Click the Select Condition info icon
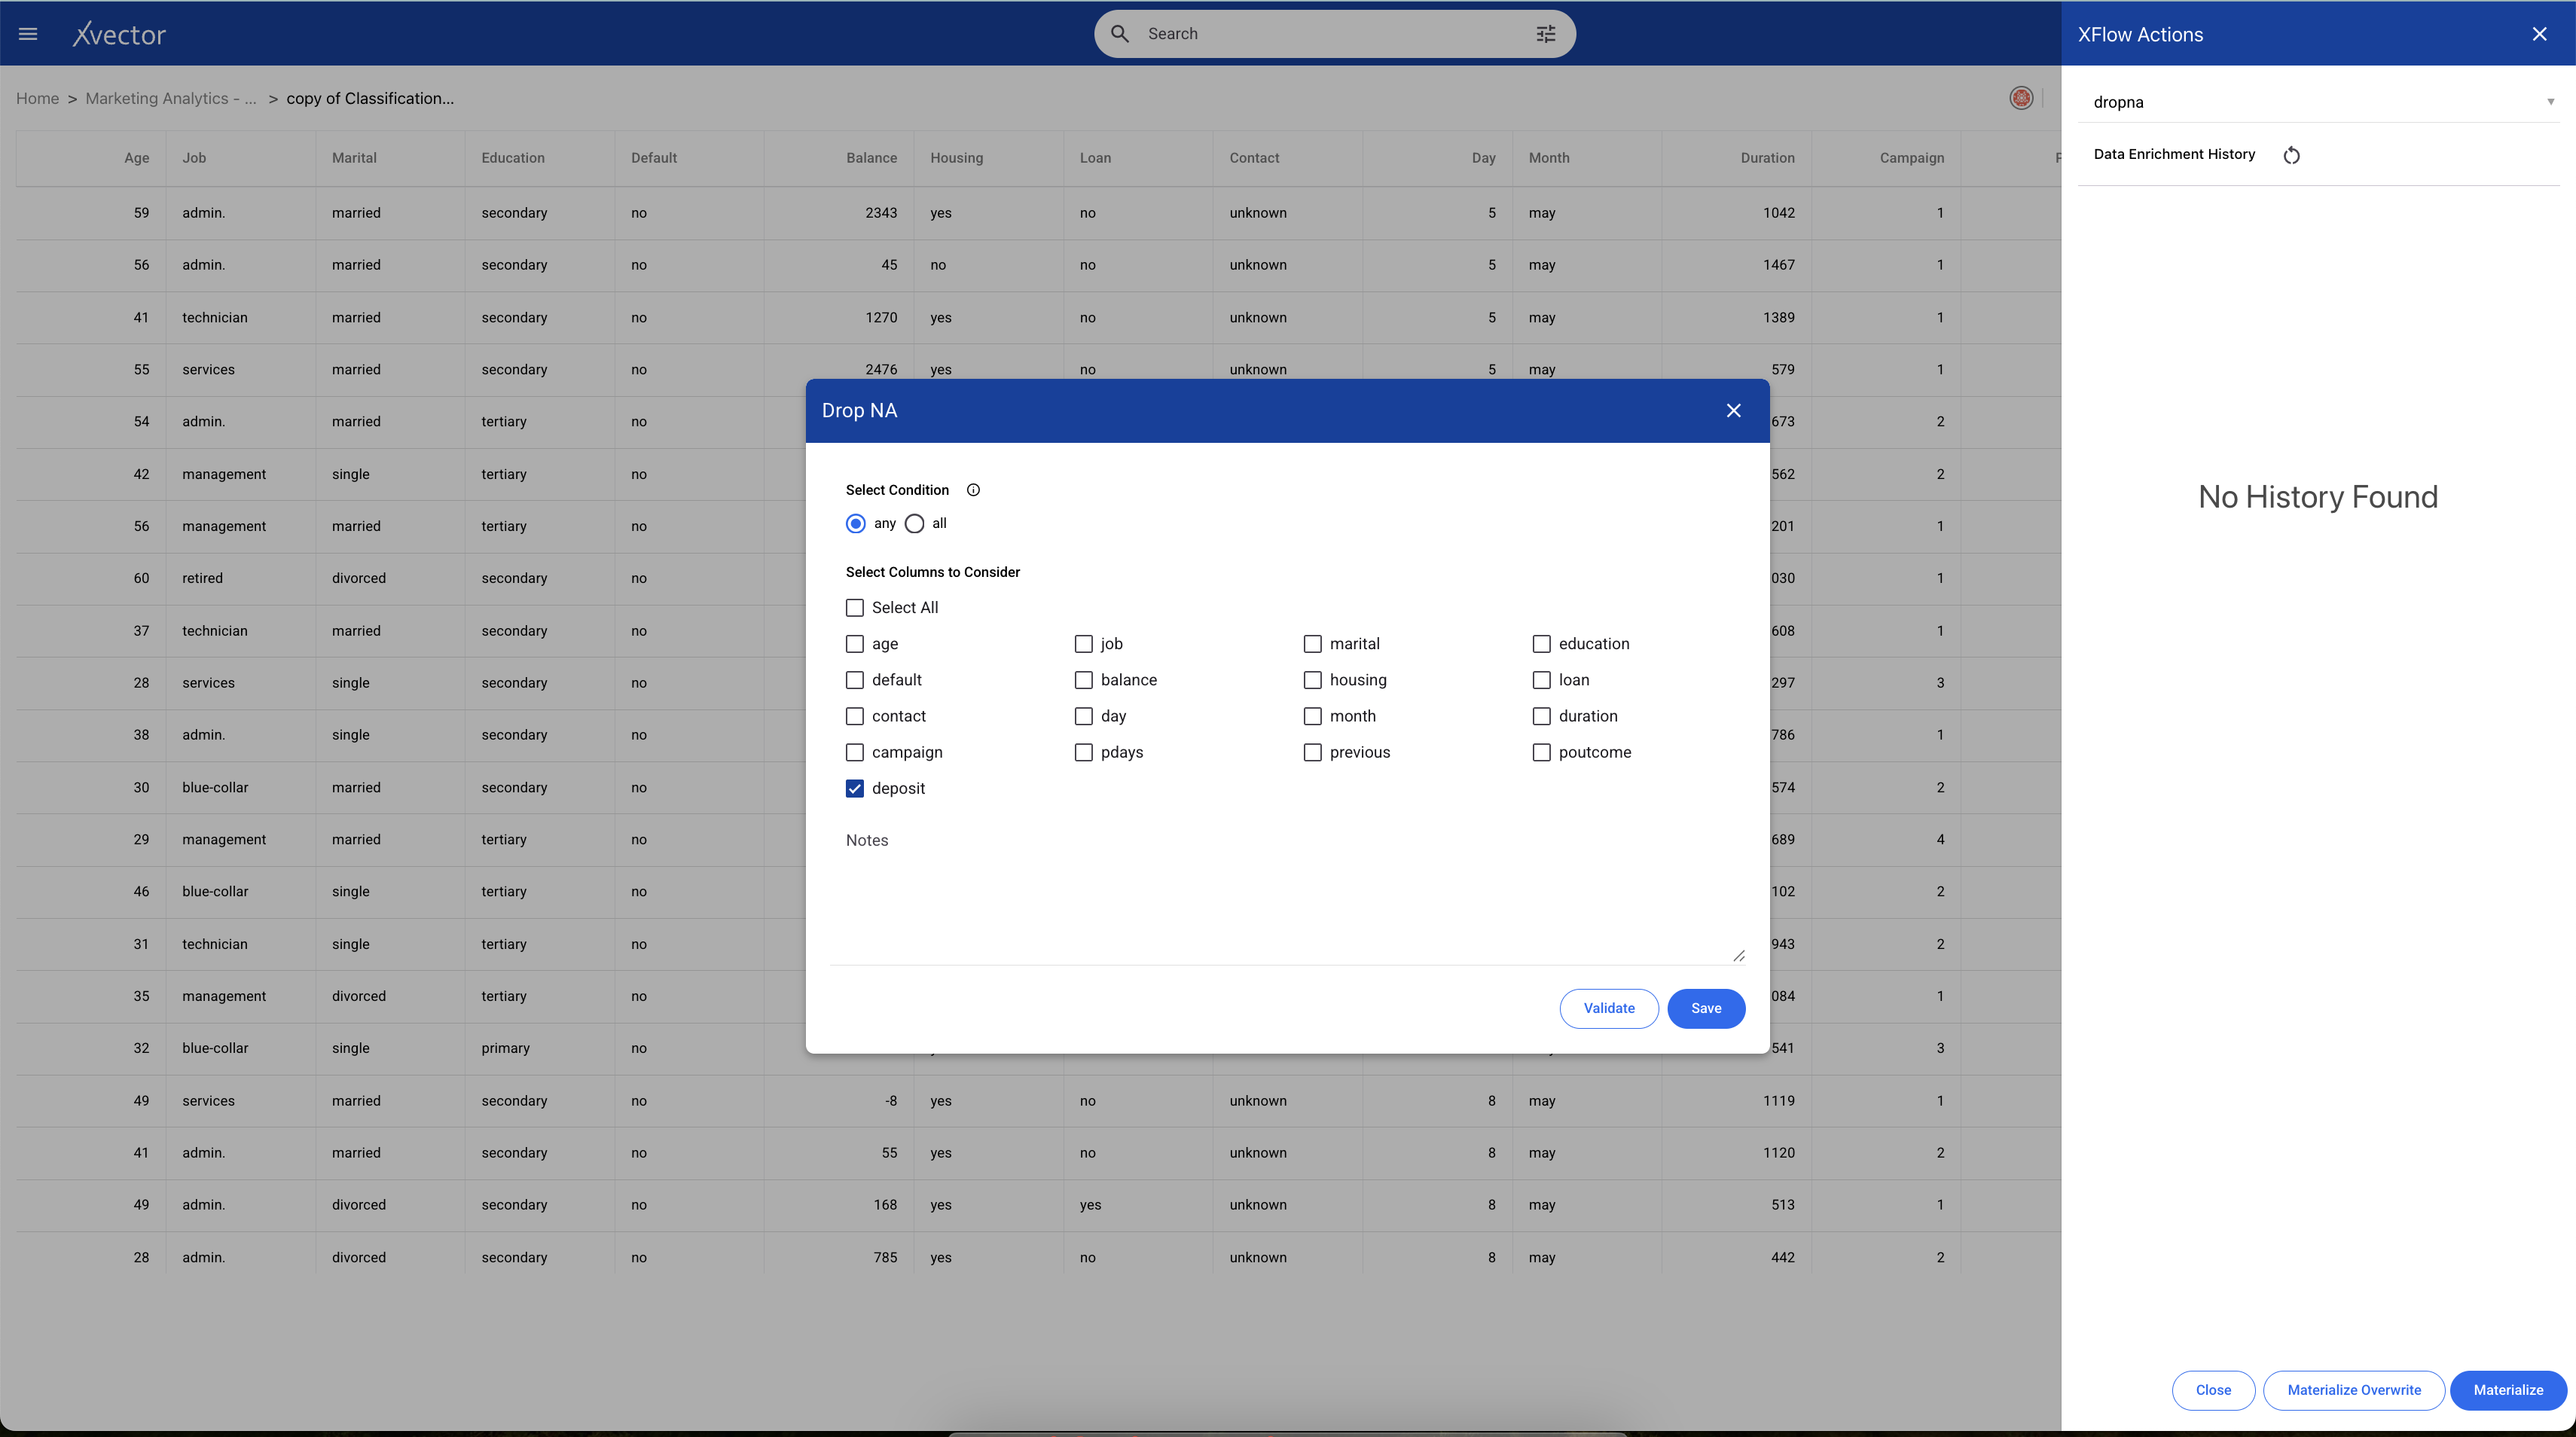2576x1437 pixels. [973, 490]
